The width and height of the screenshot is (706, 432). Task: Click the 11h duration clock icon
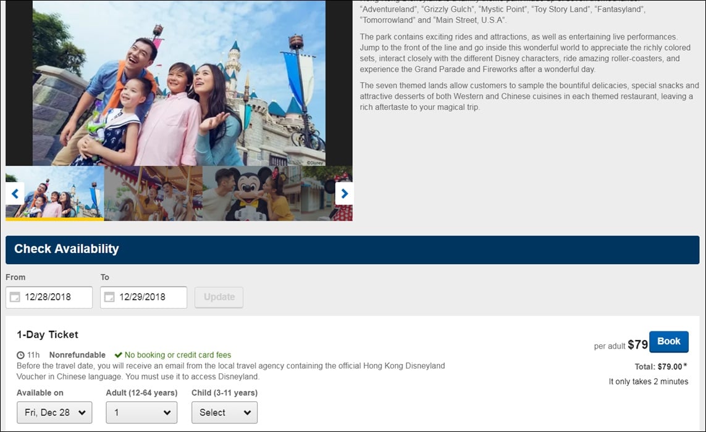click(20, 355)
